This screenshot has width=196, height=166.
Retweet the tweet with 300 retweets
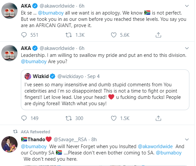(69, 118)
